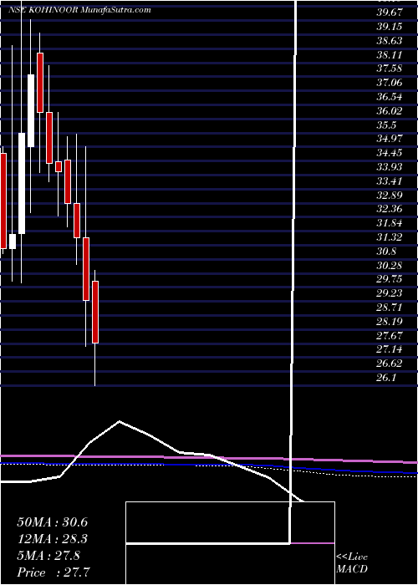
Task: Click the 50MA : 30.6 readout
Action: [x=53, y=522]
